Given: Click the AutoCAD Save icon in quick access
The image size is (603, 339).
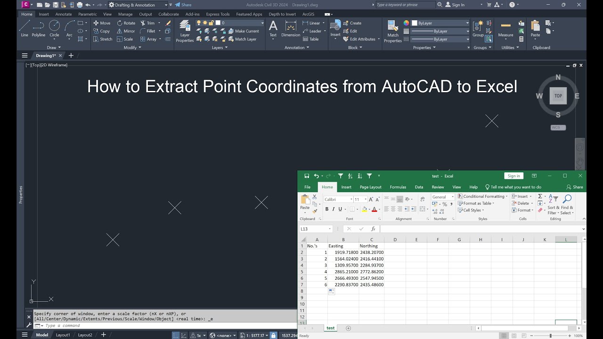Looking at the screenshot, I should pos(56,5).
